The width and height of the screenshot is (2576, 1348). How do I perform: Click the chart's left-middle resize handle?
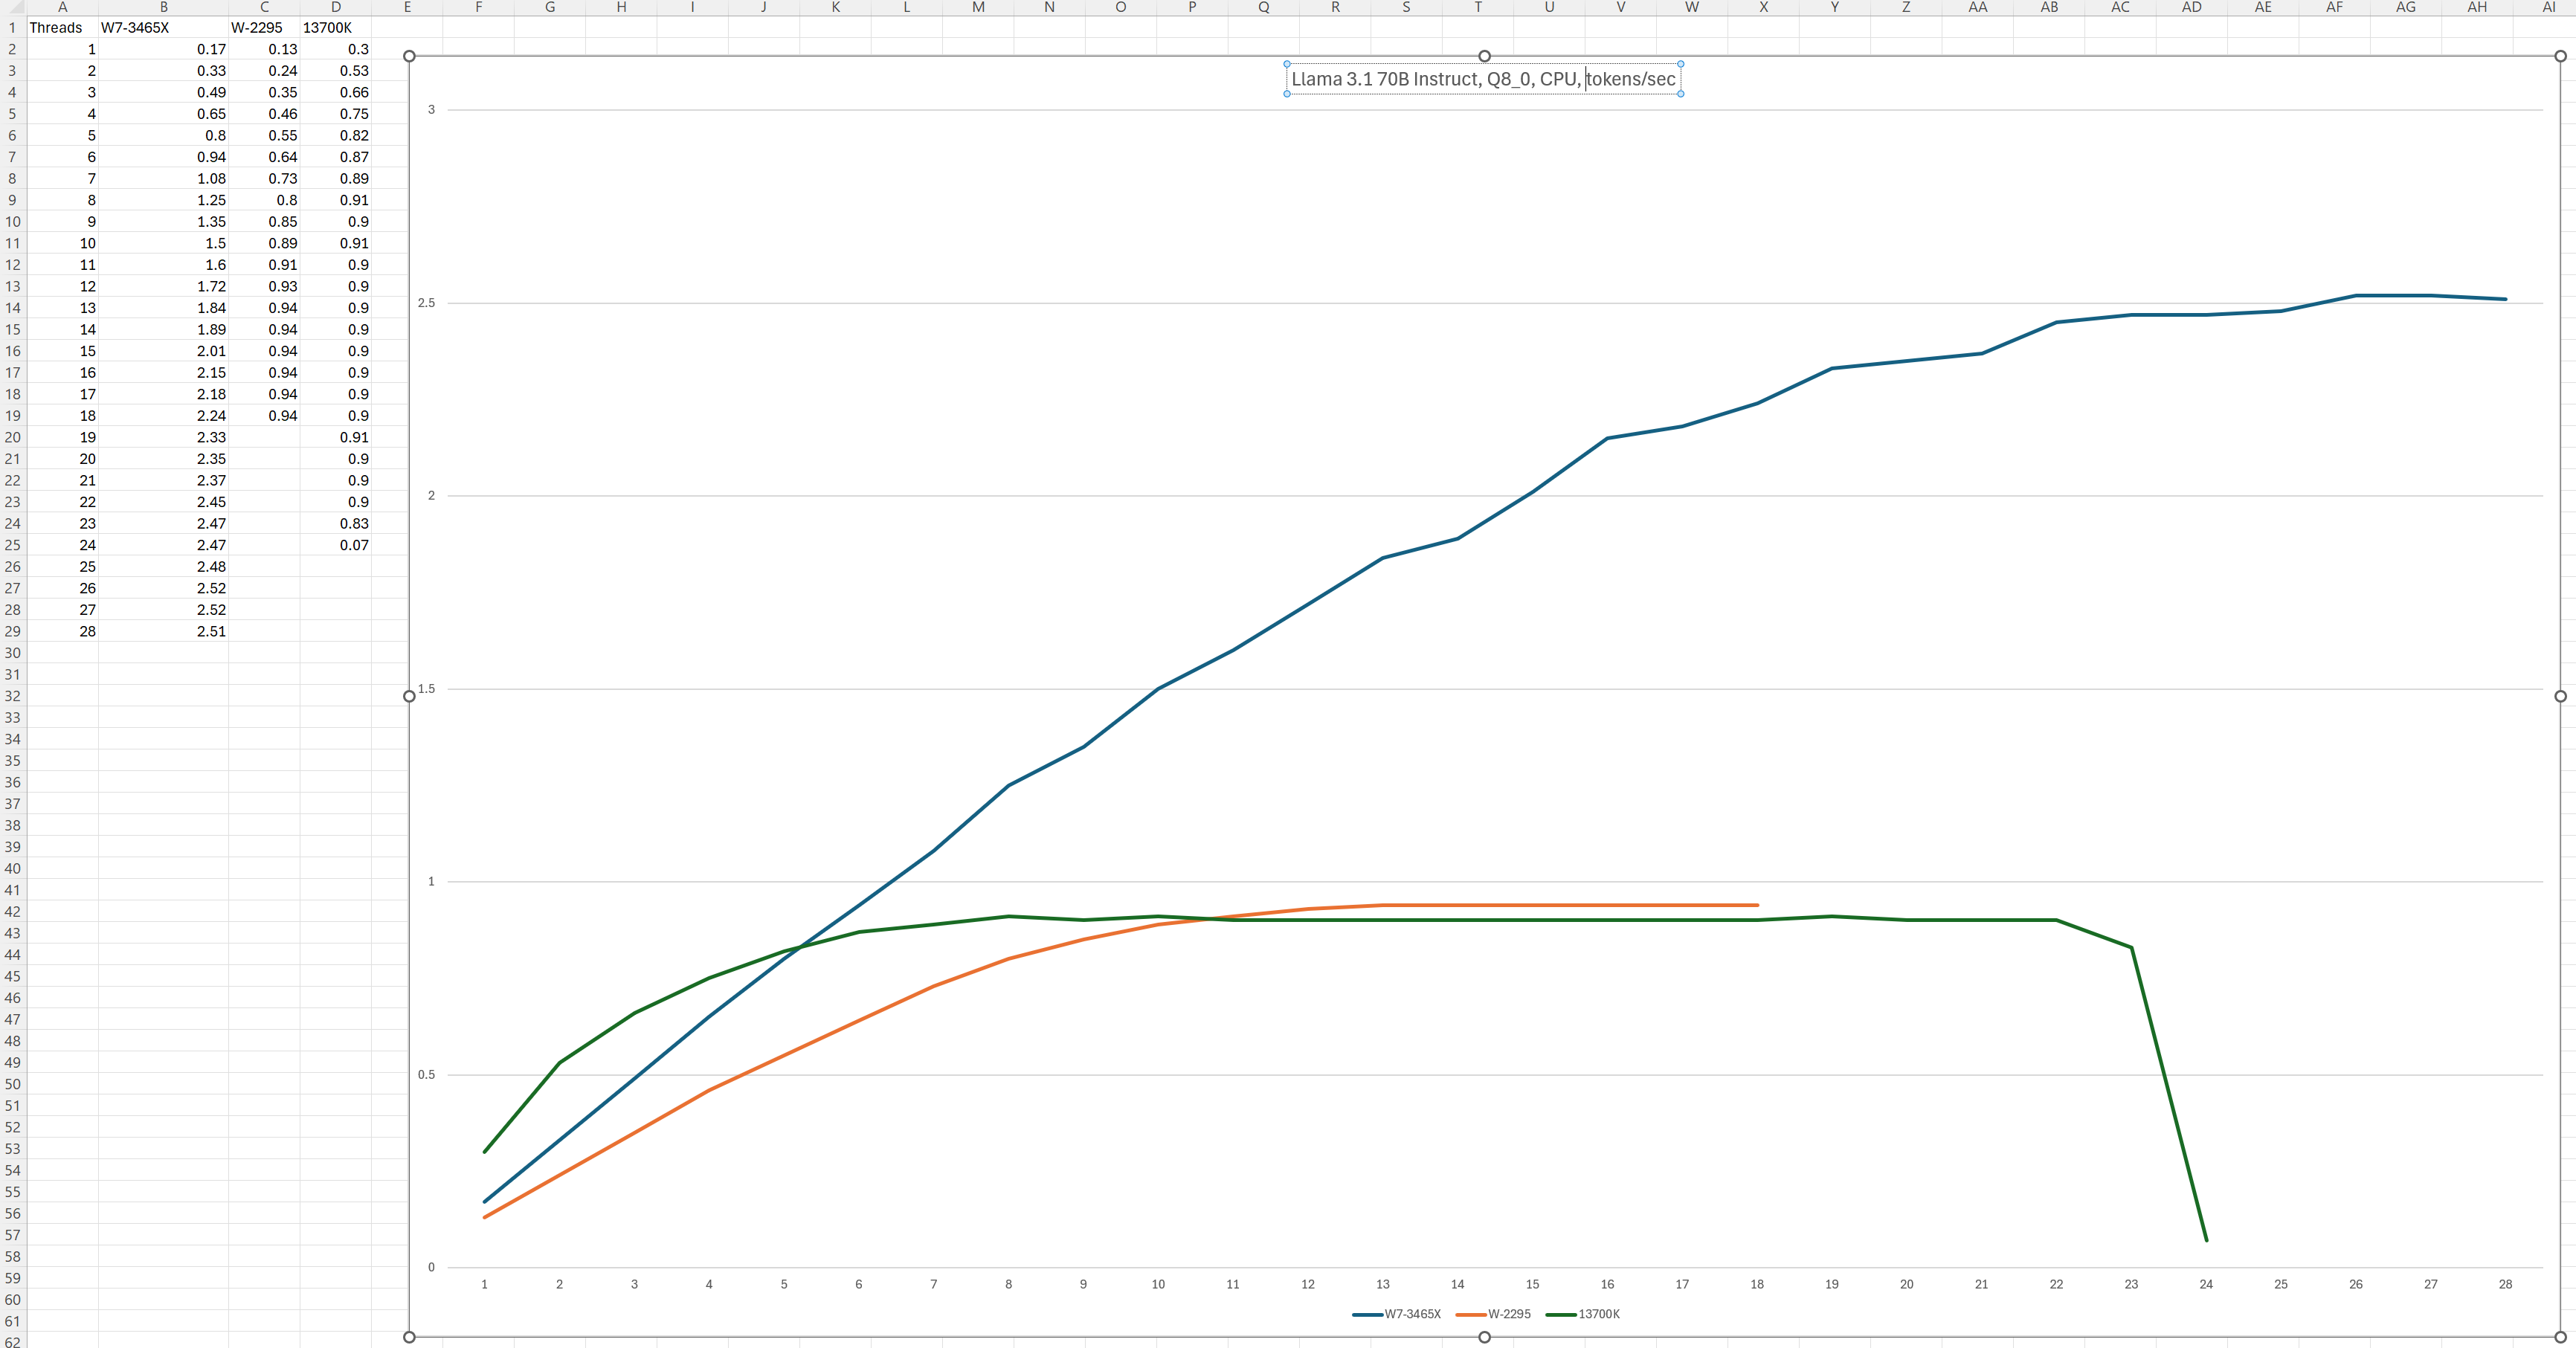(409, 696)
